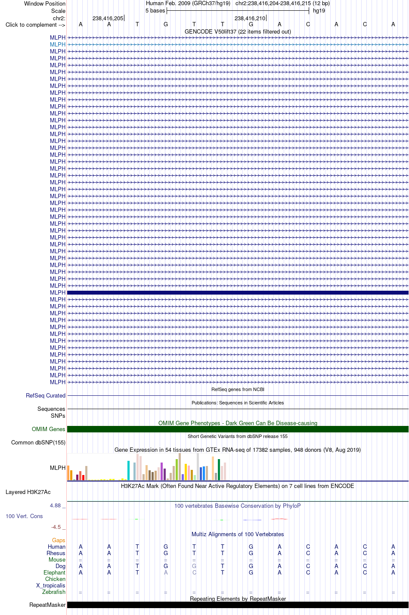This screenshot has width=409, height=615.
Task: Click the Dog species row label
Action: point(61,566)
